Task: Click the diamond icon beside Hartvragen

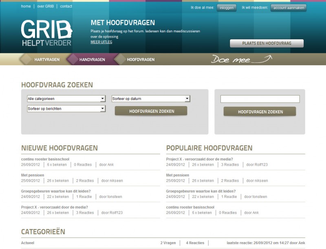Action: click(x=26, y=60)
